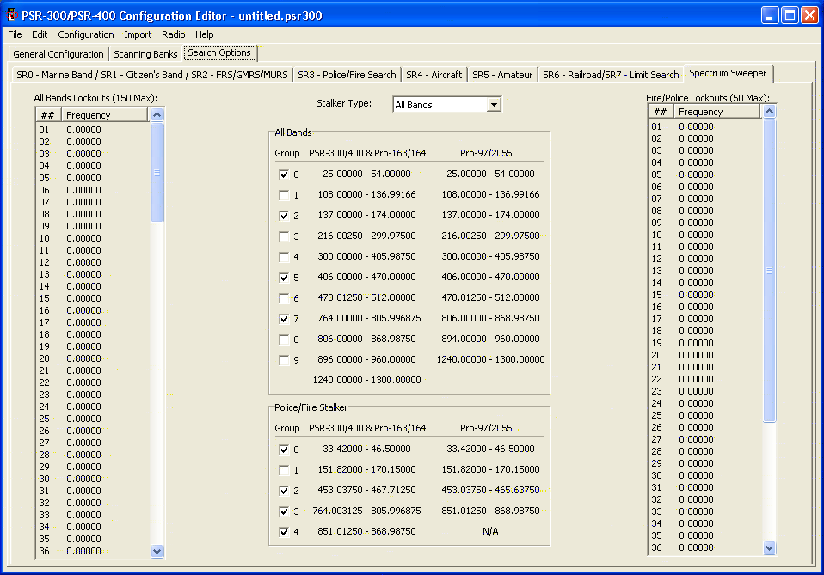The height and width of the screenshot is (575, 824).
Task: Click the ## column header in Fire/Police Lockouts
Action: [x=660, y=112]
